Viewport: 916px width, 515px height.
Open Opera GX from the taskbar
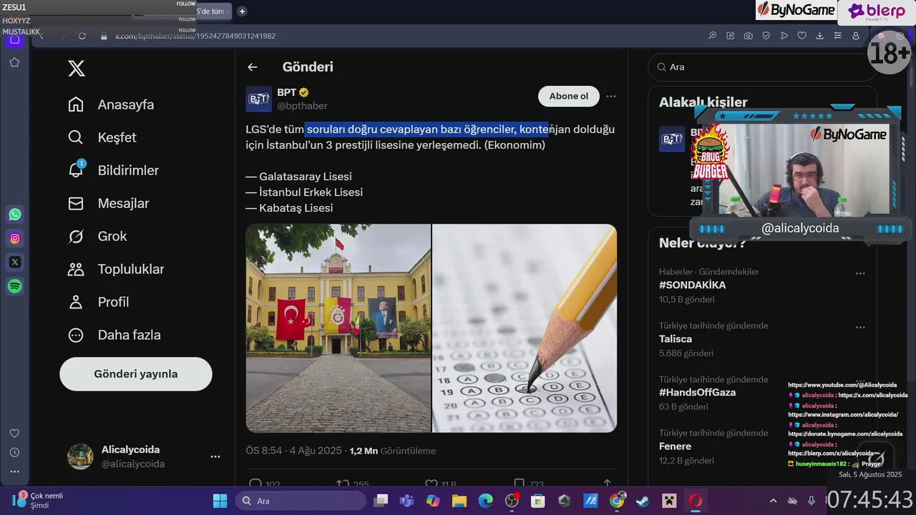(695, 501)
